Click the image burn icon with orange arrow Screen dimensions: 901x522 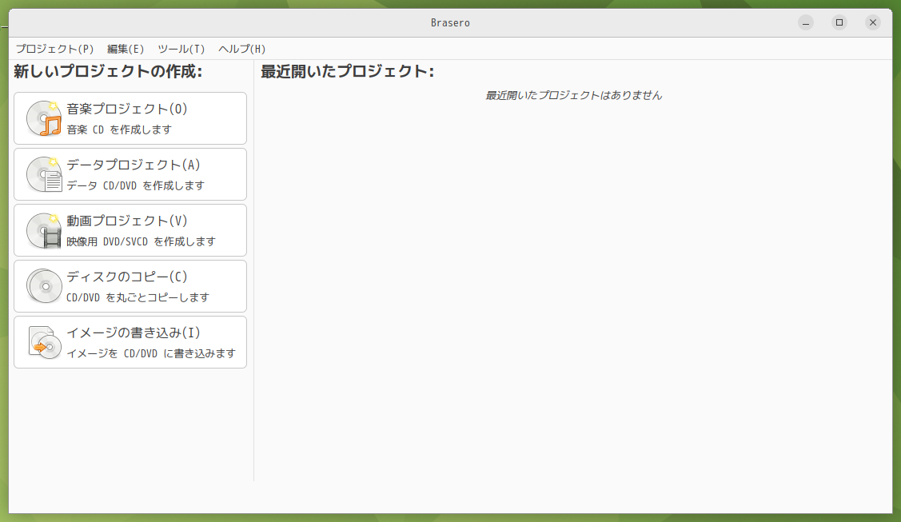tap(44, 342)
